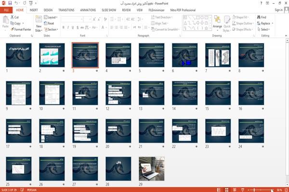The height and width of the screenshot is (192, 289).
Task: Toggle Strikethrough formatting button
Action: click(82, 27)
